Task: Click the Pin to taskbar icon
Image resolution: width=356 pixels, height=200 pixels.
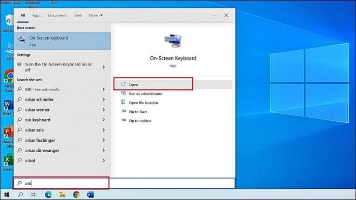Action: click(124, 120)
